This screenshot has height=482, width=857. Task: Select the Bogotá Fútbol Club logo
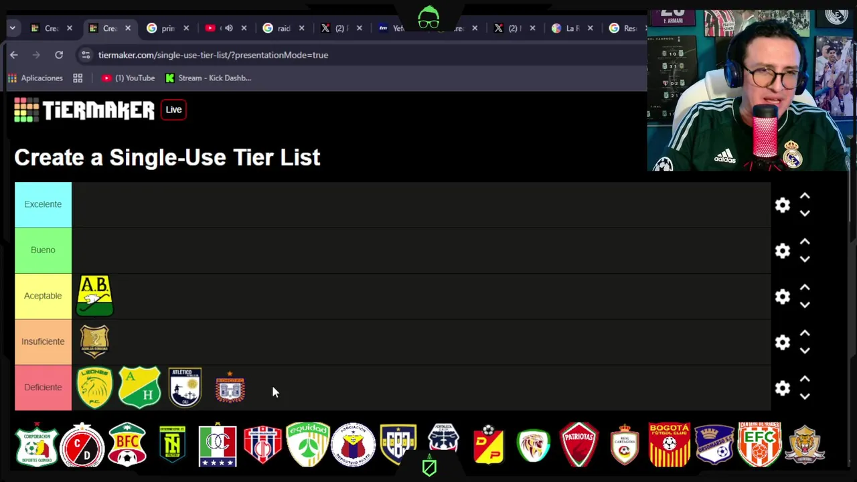pyautogui.click(x=670, y=445)
